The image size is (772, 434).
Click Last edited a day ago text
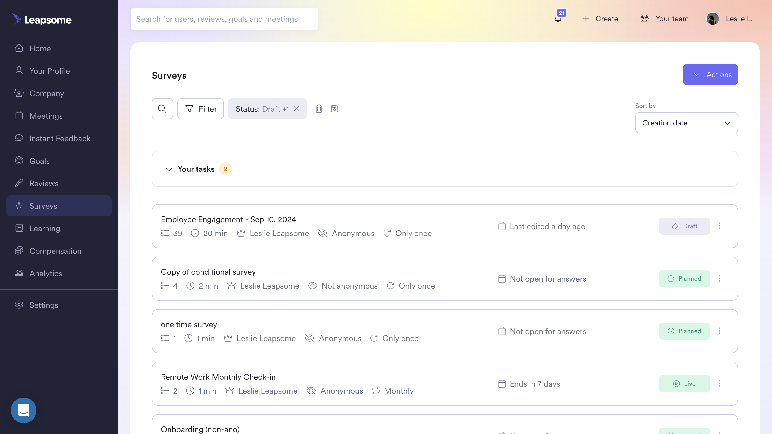pyautogui.click(x=548, y=226)
